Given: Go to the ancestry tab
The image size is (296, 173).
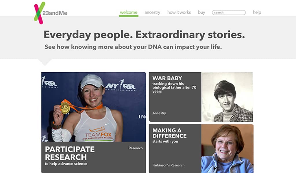Looking at the screenshot, I should (152, 12).
